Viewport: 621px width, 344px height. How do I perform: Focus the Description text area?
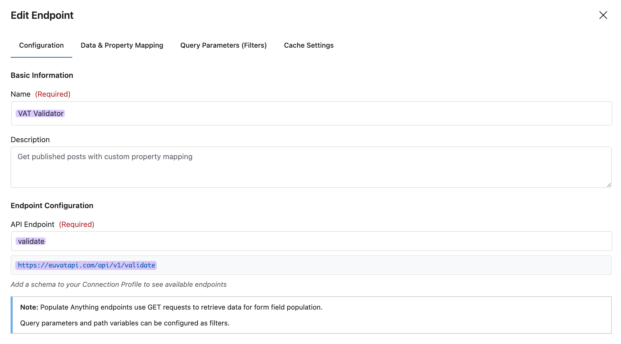[311, 167]
